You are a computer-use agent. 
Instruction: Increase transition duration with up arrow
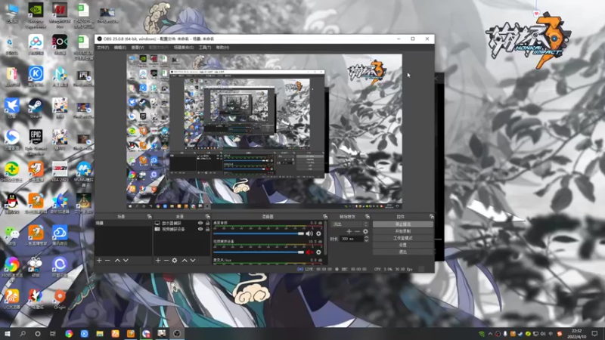coord(366,237)
